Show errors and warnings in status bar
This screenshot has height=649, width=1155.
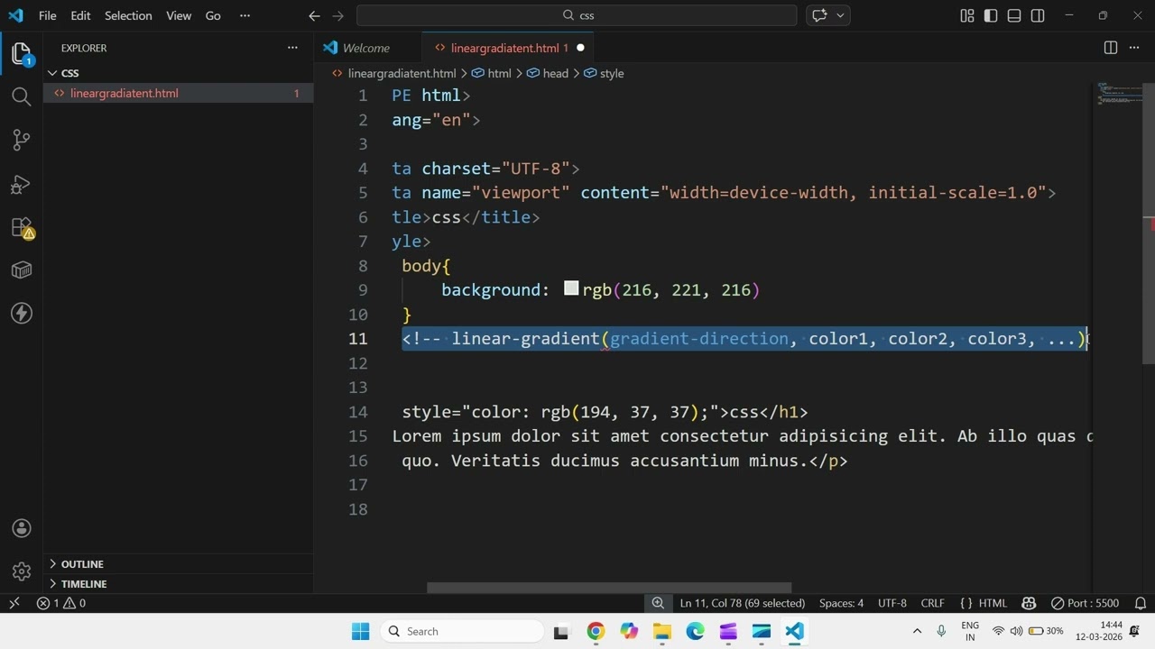click(x=61, y=603)
